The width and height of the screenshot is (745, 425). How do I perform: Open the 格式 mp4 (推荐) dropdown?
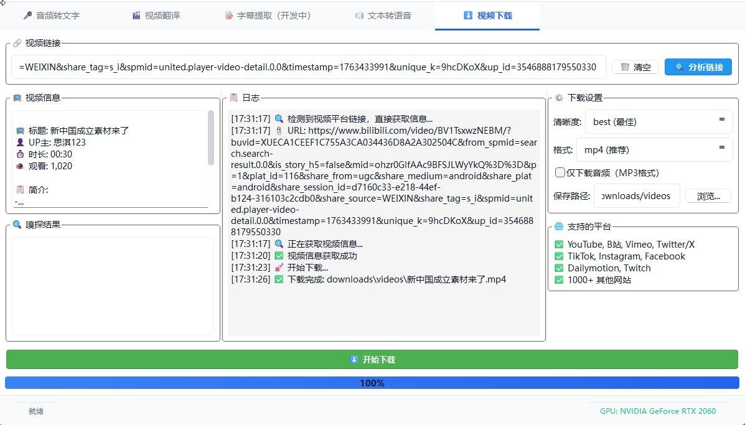[654, 150]
